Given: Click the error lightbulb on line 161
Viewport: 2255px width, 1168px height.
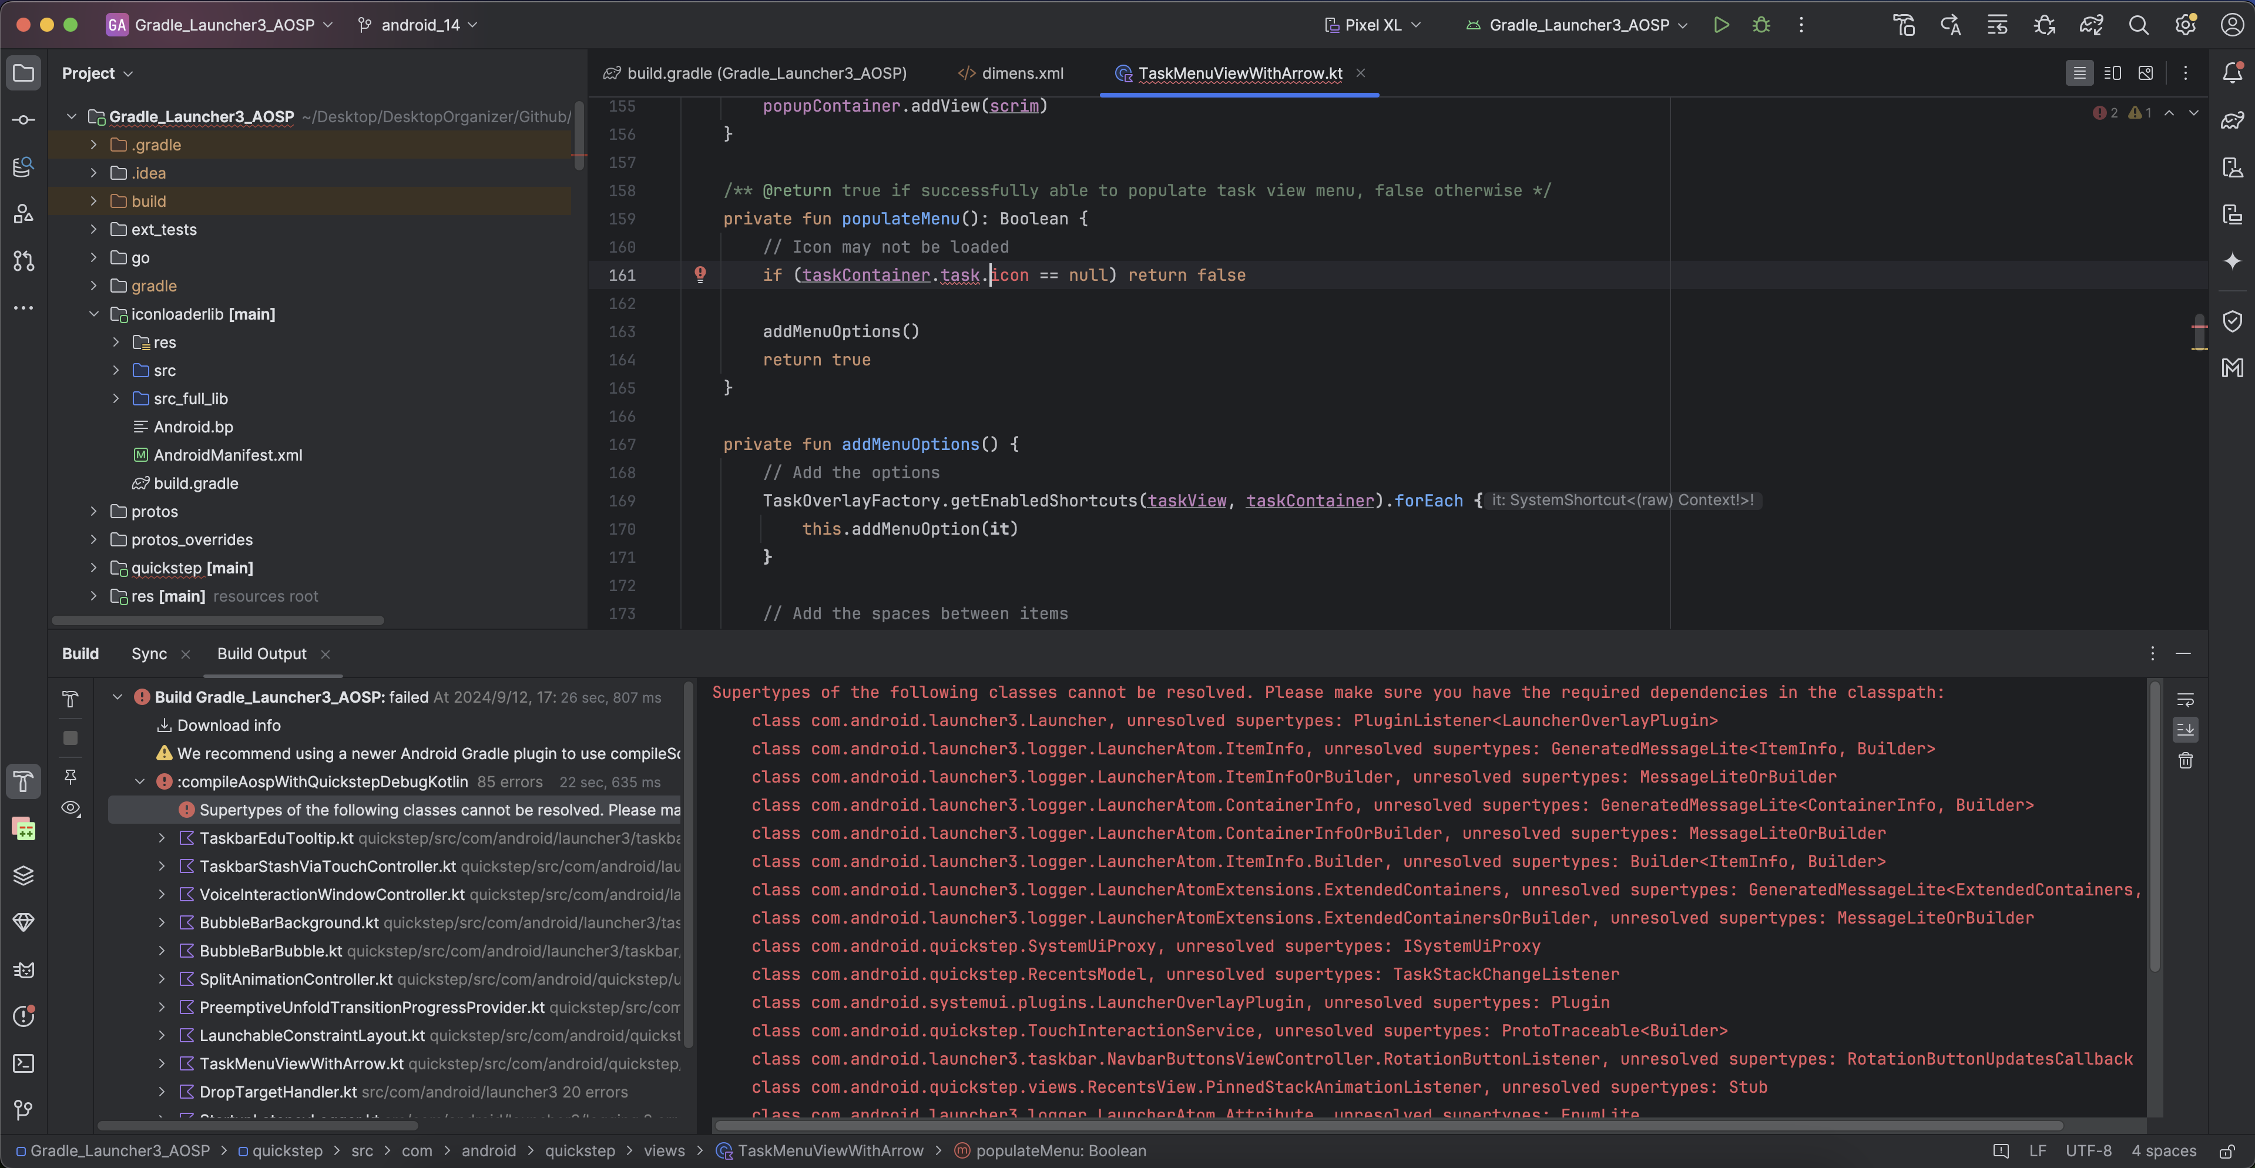Looking at the screenshot, I should (700, 275).
